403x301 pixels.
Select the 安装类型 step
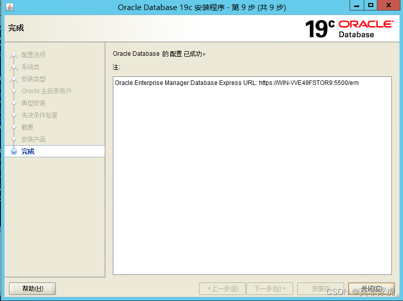coord(33,79)
